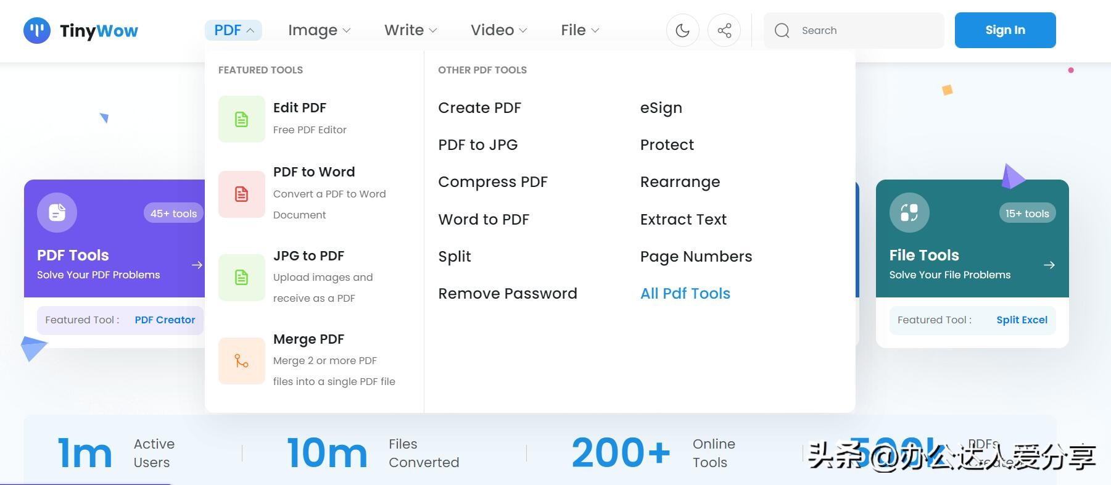Click the share icon button
The image size is (1111, 485).
click(724, 30)
